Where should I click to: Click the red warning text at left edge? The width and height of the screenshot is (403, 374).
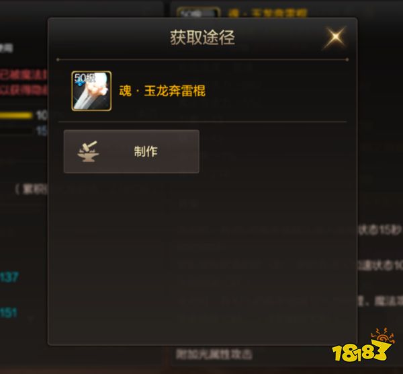click(24, 82)
